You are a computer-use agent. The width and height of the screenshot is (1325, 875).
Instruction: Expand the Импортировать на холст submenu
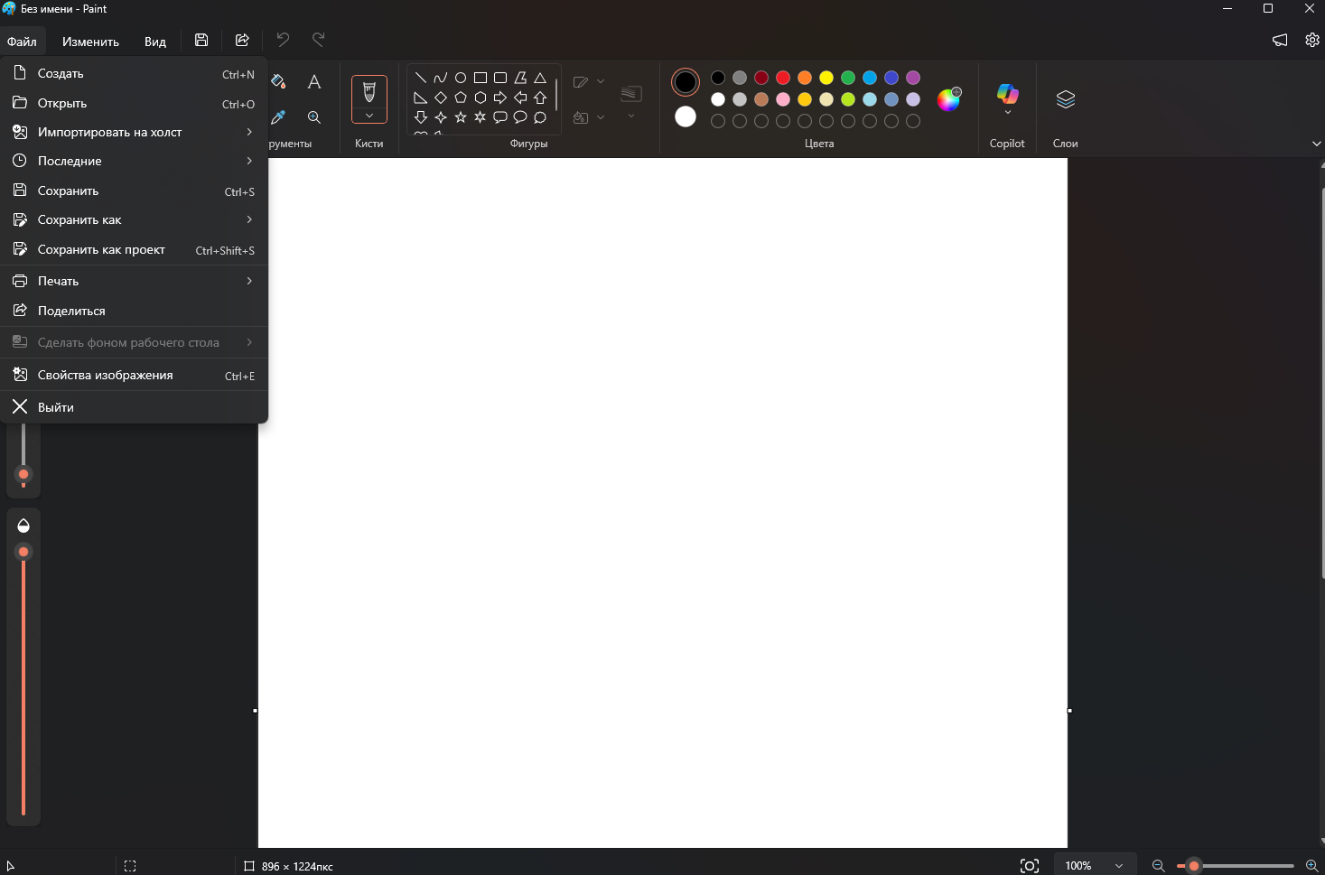coord(134,132)
